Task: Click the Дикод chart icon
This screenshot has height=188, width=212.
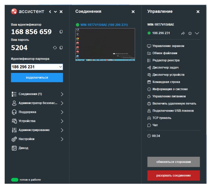Action: pyautogui.click(x=14, y=148)
